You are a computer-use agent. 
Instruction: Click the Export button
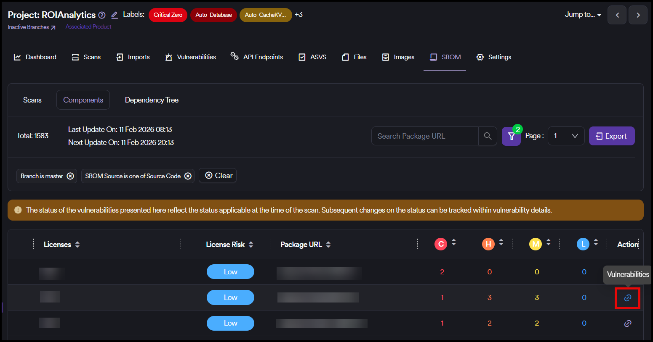click(611, 136)
